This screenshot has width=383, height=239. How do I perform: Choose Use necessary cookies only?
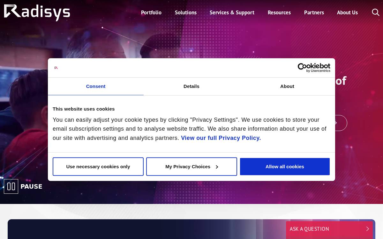[x=98, y=167]
